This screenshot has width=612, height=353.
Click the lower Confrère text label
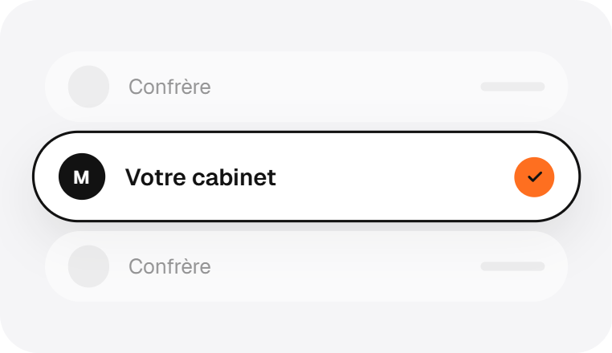pyautogui.click(x=169, y=266)
